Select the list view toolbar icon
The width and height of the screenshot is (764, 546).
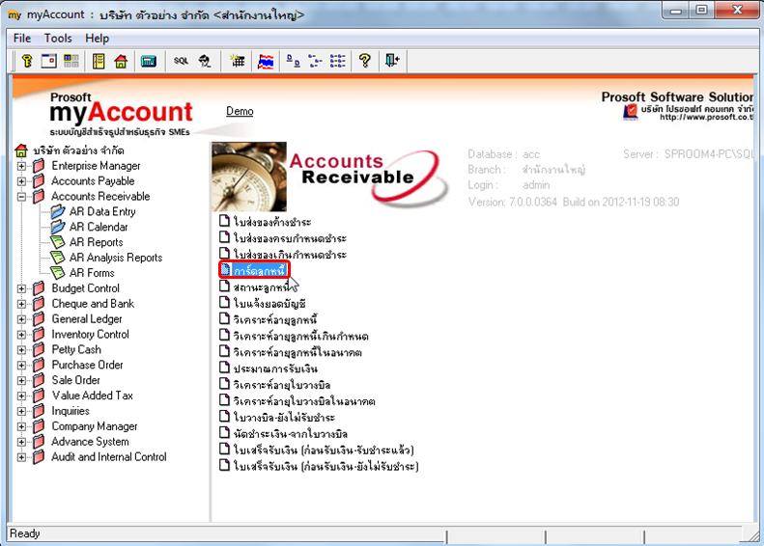338,62
